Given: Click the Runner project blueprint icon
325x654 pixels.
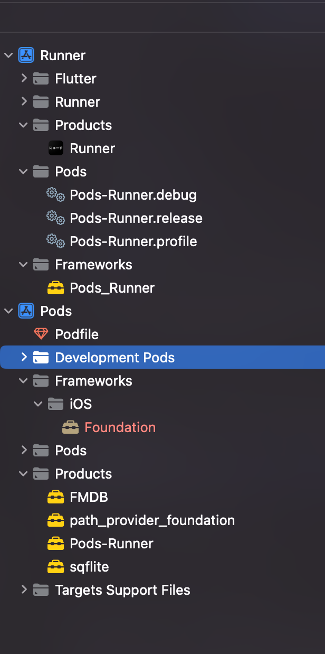Looking at the screenshot, I should tap(26, 55).
